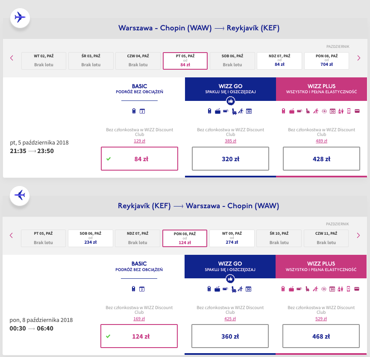This screenshot has height=357, width=370.
Task: Click the return flight airplane icon
Action: [20, 195]
